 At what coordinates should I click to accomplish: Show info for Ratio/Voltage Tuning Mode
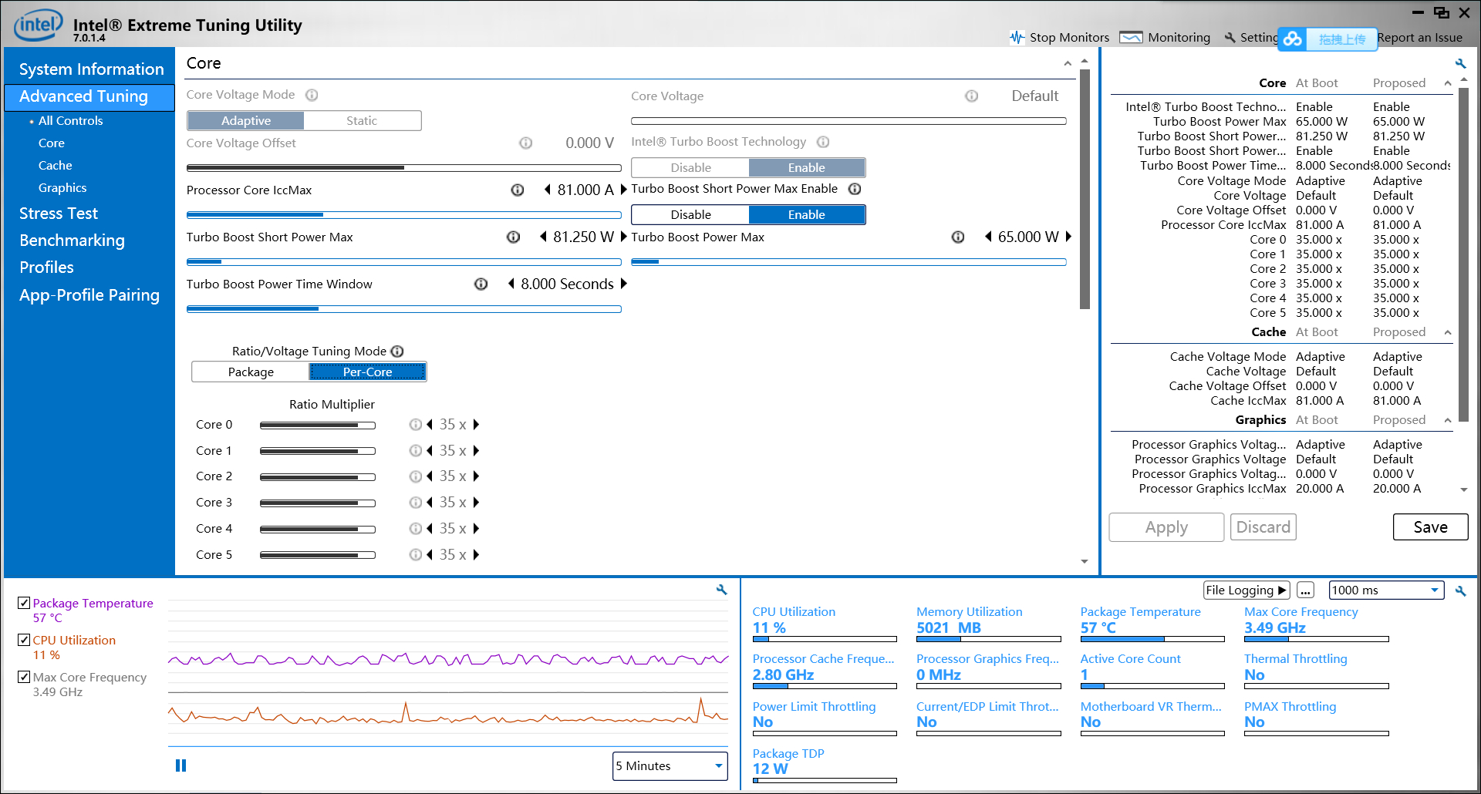pos(397,351)
